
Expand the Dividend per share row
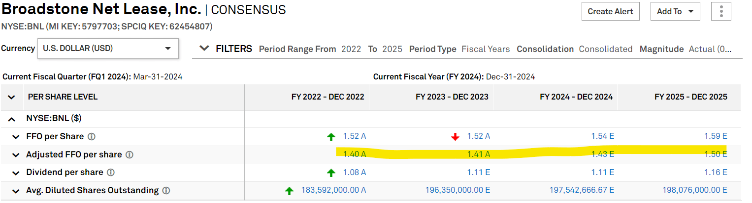tap(16, 173)
